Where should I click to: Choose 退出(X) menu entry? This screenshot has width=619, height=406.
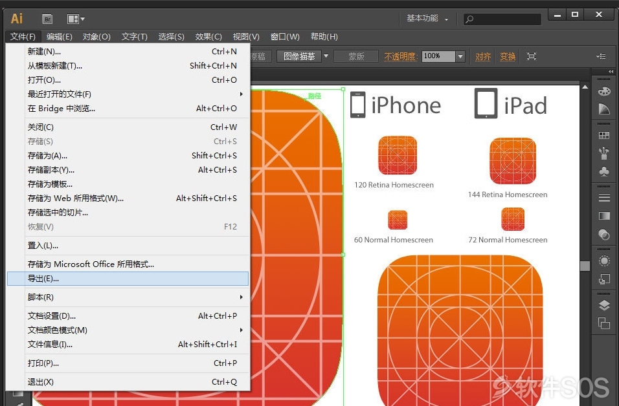click(128, 381)
